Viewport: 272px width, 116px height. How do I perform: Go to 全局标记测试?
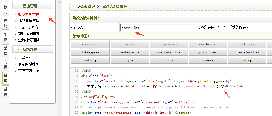click(x=29, y=40)
